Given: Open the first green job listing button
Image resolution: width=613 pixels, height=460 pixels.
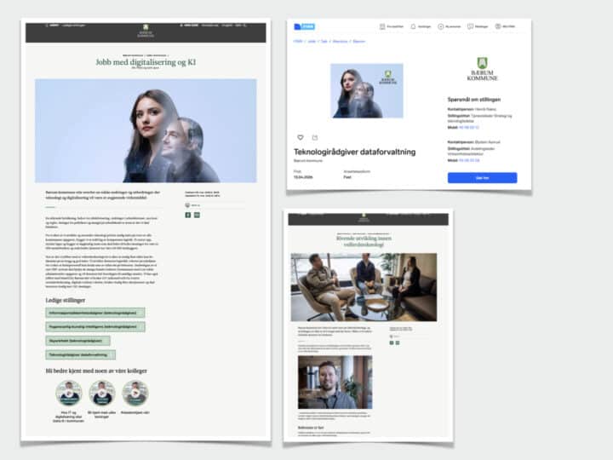Looking at the screenshot, I should point(95,313).
